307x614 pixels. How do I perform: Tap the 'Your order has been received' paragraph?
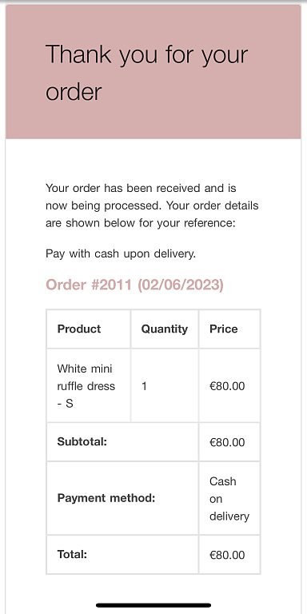coord(153,205)
